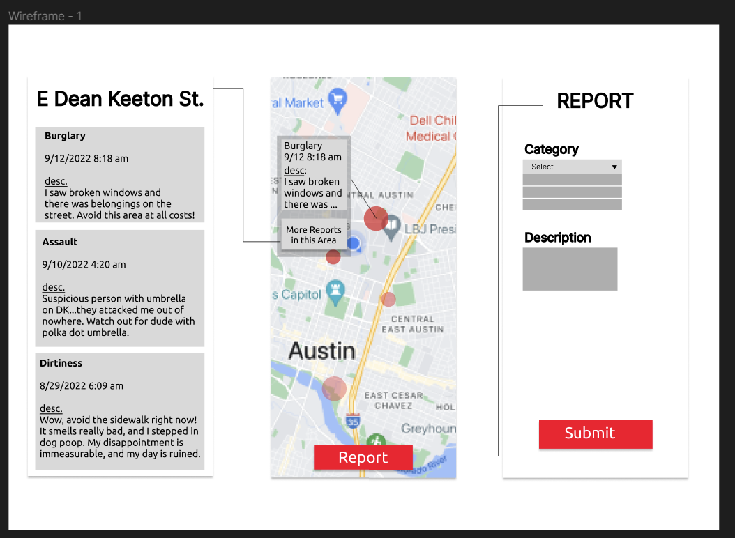The height and width of the screenshot is (538, 735).
Task: Click the EAST CESAR CHAVEZ label
Action: (x=394, y=401)
